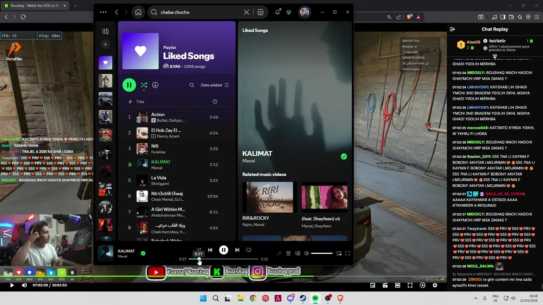This screenshot has width=543, height=305.
Task: Select track 'A Girl Within M...'
Action: click(x=176, y=212)
